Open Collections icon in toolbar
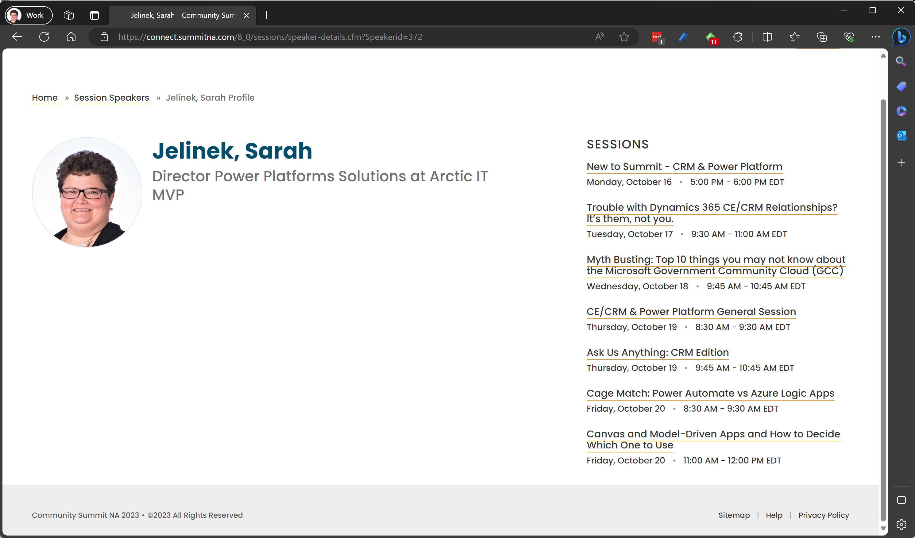 [821, 37]
